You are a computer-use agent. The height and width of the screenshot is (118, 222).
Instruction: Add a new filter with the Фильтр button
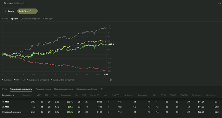pyautogui.click(x=9, y=11)
